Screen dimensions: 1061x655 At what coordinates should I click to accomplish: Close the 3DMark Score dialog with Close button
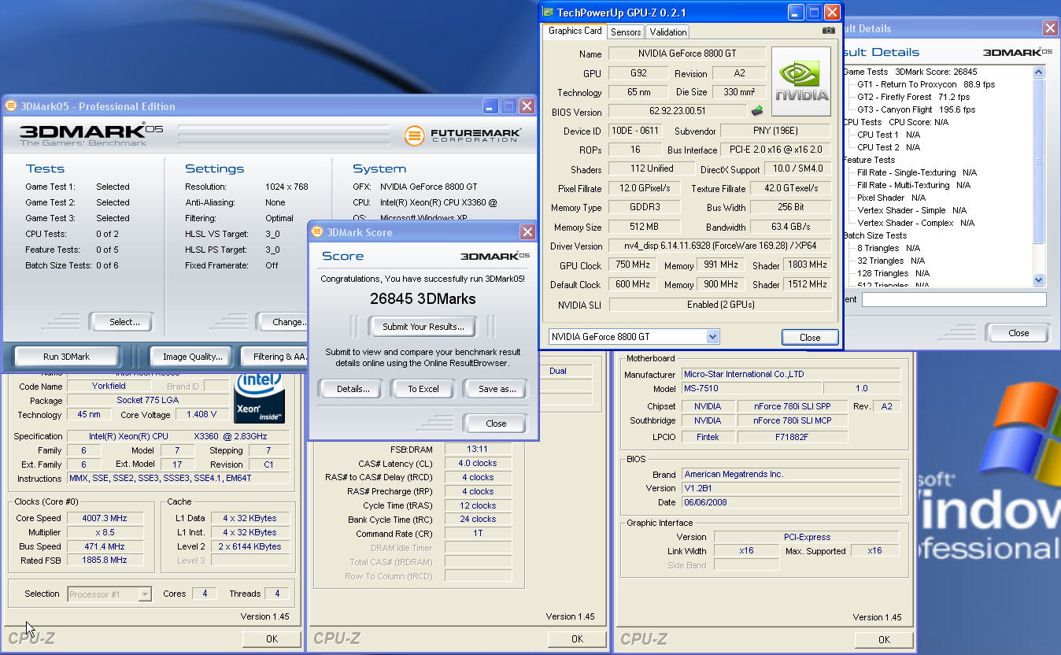(496, 423)
